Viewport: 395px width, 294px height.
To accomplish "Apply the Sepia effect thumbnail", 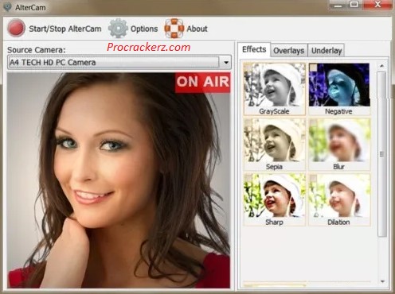I will pyautogui.click(x=274, y=145).
